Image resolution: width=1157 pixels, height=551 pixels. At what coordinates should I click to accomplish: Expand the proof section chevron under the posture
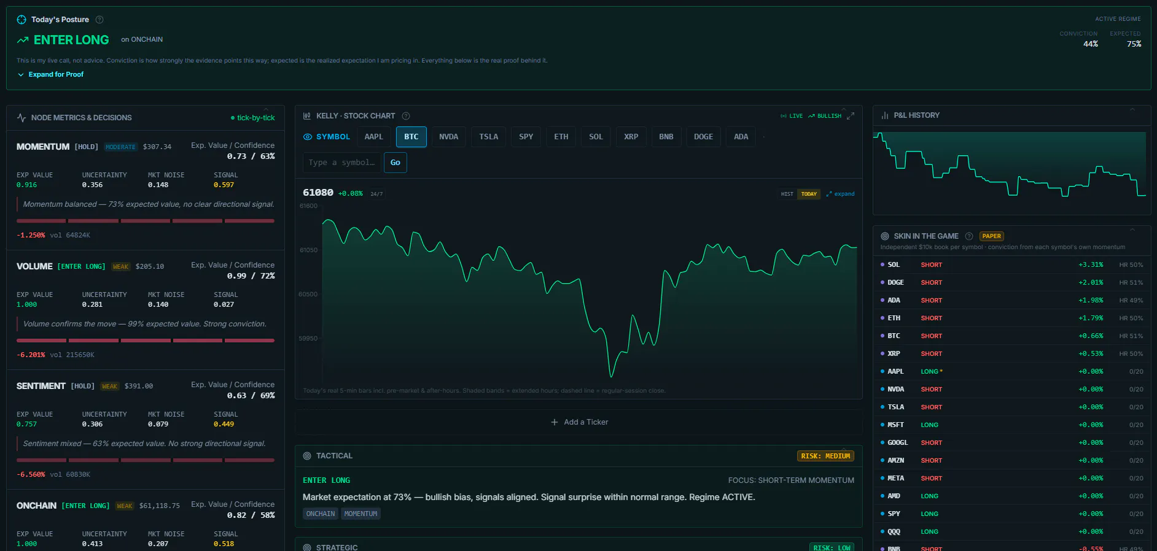(x=21, y=75)
